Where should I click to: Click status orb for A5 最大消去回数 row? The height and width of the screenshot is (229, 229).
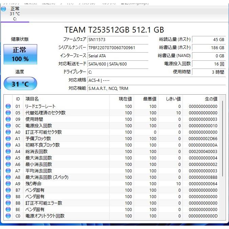click(8, 158)
